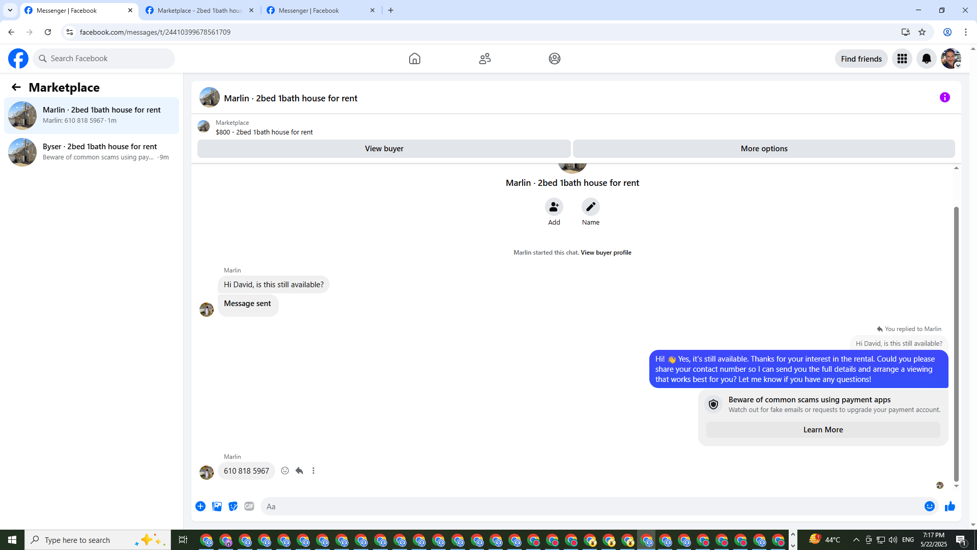Open the Windows Start menu
The image size is (977, 550).
12,540
